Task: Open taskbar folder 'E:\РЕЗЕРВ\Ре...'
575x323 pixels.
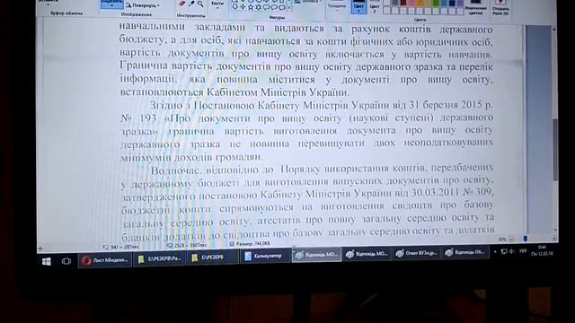Action: point(159,258)
